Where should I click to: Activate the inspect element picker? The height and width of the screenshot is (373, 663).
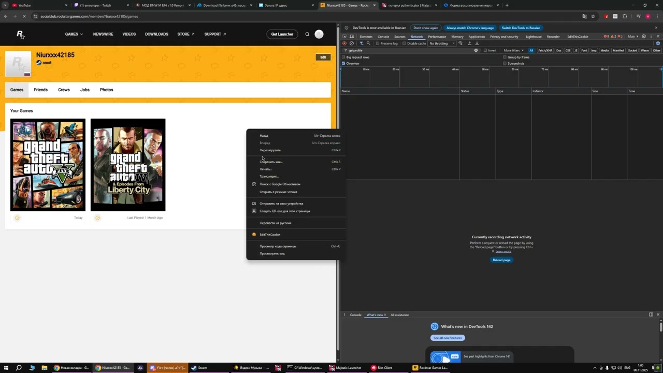point(344,37)
